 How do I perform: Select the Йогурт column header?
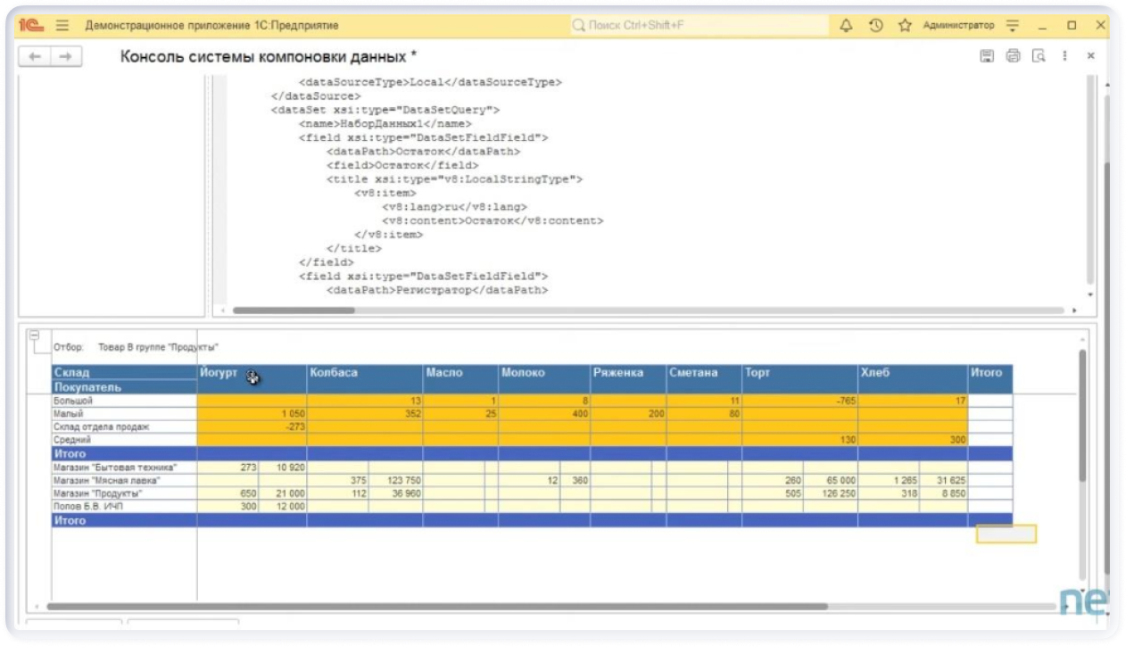[219, 373]
